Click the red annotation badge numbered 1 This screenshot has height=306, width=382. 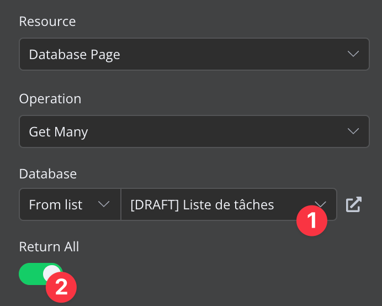pyautogui.click(x=312, y=221)
